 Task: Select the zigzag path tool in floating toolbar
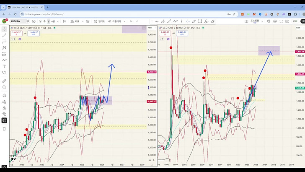[175, 21]
